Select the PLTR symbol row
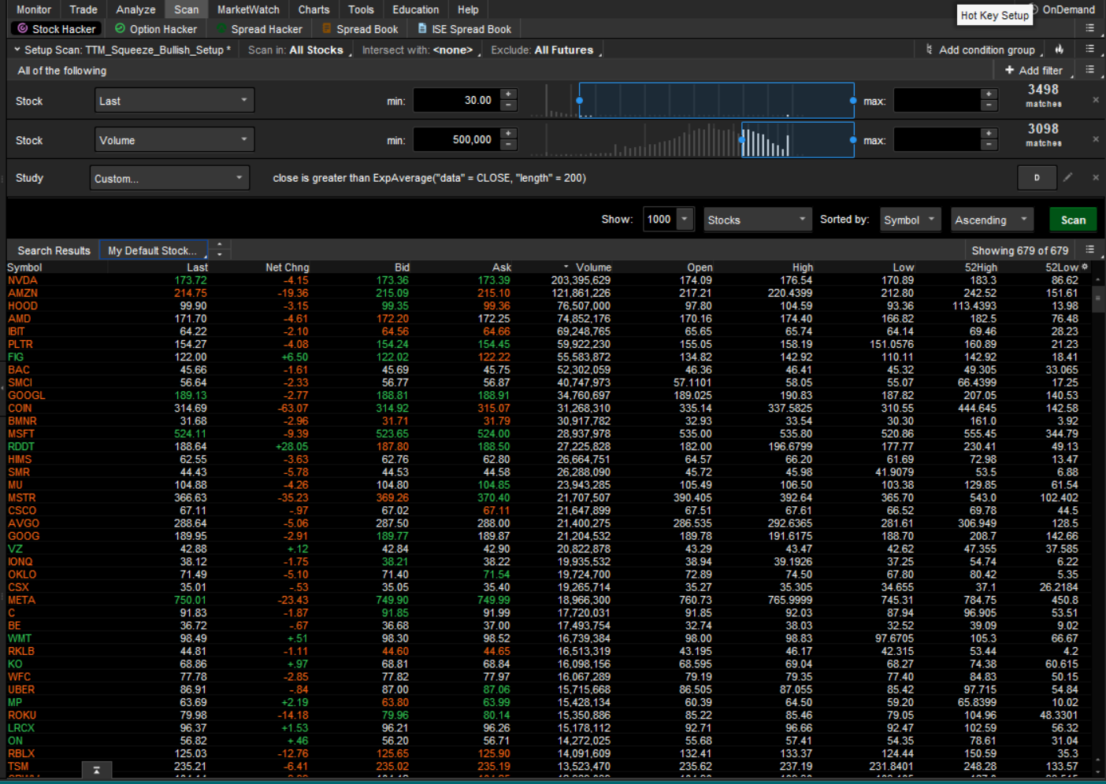Screen dimensions: 1106x784 (550, 344)
